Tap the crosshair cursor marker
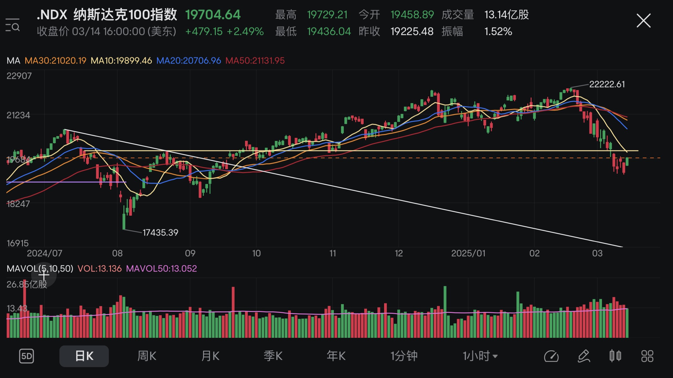The width and height of the screenshot is (673, 378). [x=44, y=275]
